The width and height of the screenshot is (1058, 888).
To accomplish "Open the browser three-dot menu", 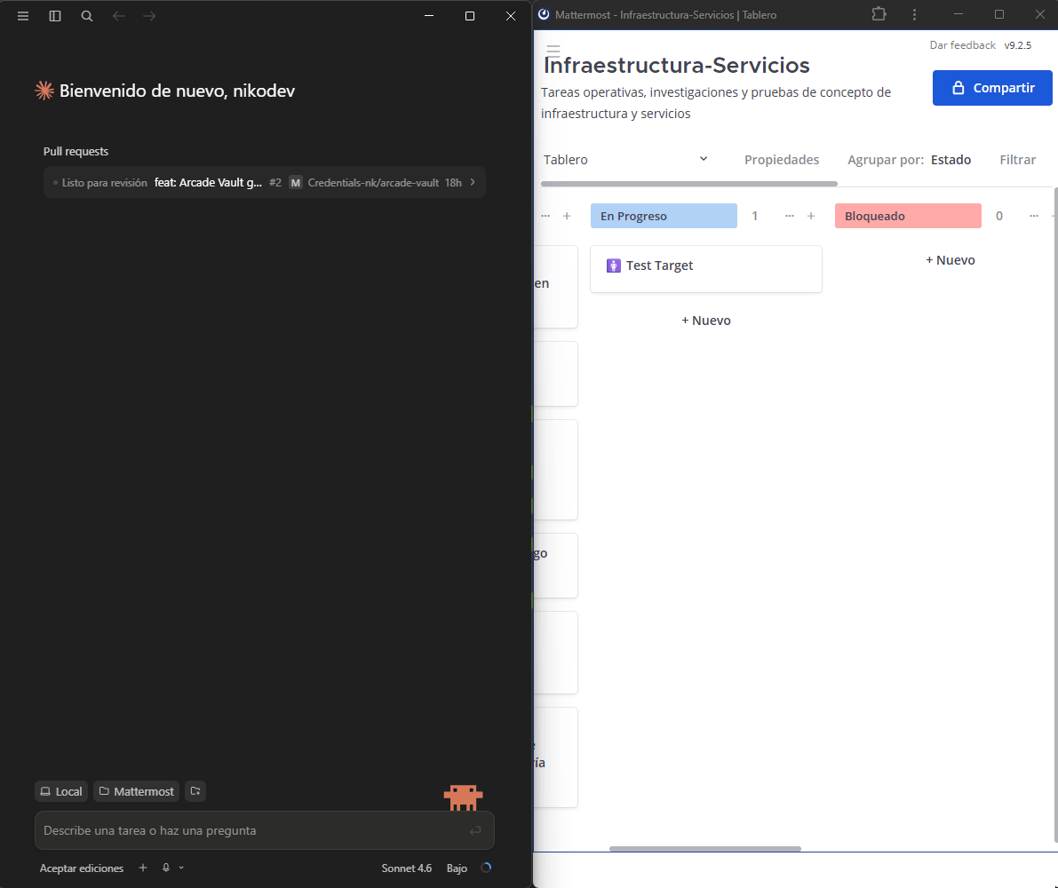I will 914,14.
